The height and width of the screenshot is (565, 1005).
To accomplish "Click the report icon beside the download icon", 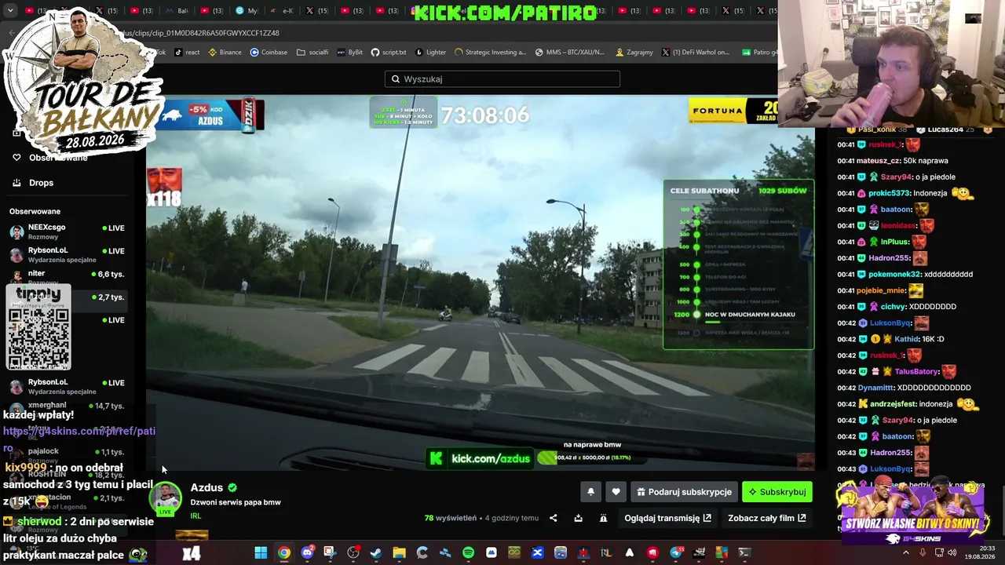I will (x=603, y=518).
